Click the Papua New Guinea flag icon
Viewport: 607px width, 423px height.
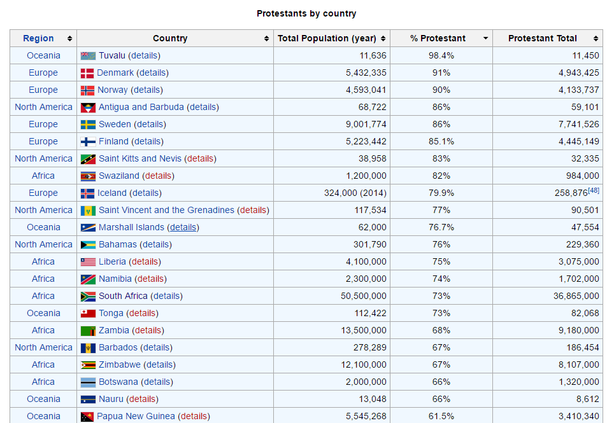[87, 417]
